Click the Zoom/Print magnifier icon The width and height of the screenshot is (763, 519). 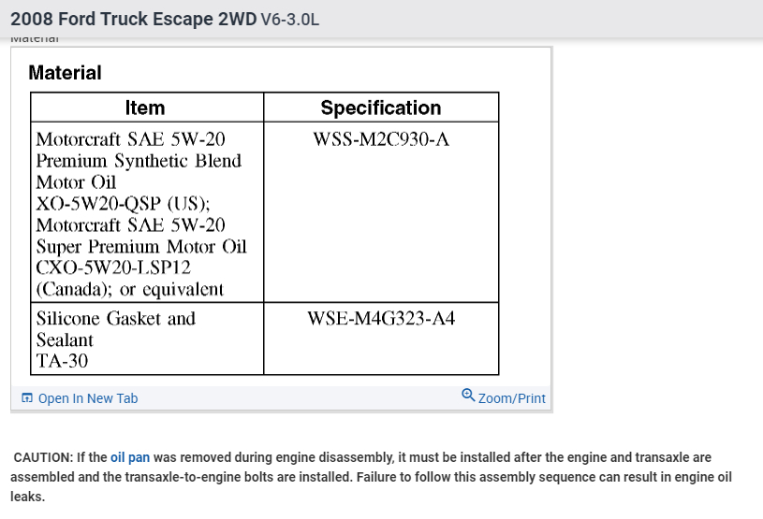coord(468,396)
